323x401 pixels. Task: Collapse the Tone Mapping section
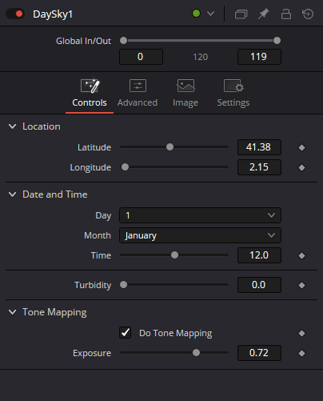click(x=12, y=312)
